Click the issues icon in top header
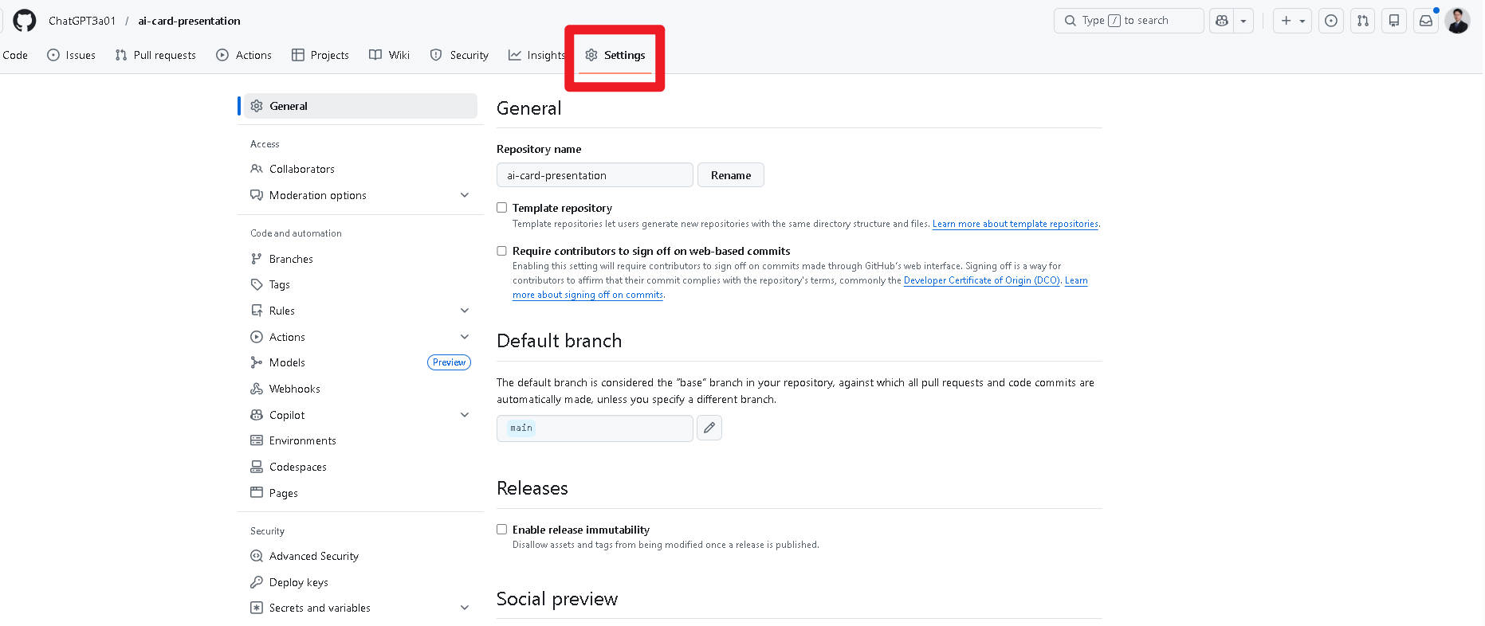 coord(1330,21)
